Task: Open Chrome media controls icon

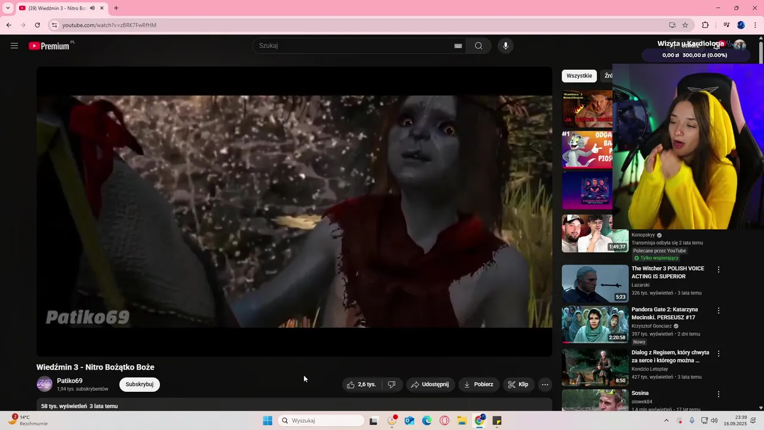Action: 726,25
